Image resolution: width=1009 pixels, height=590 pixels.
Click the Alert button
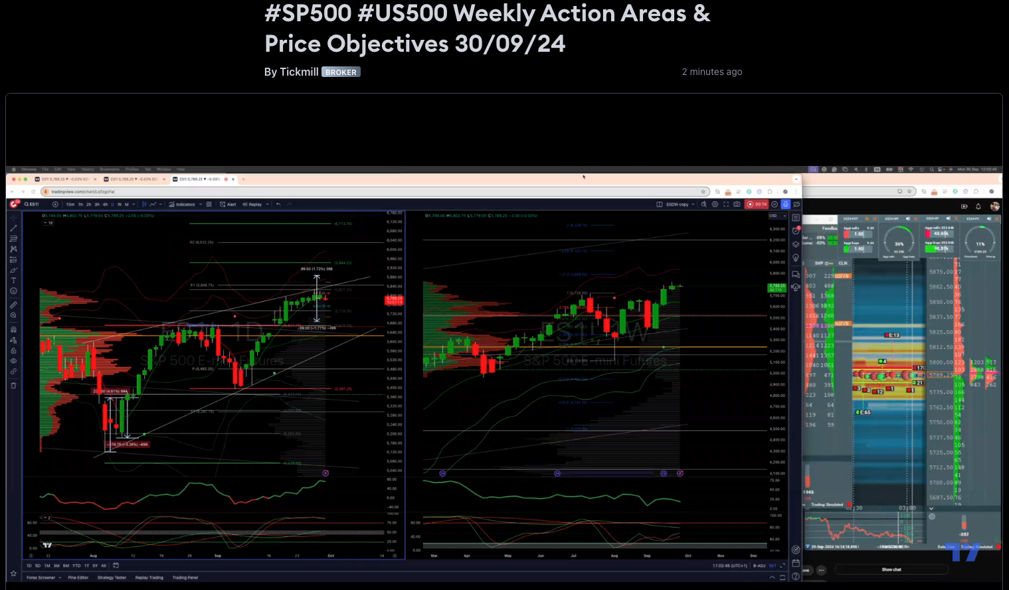(x=228, y=204)
